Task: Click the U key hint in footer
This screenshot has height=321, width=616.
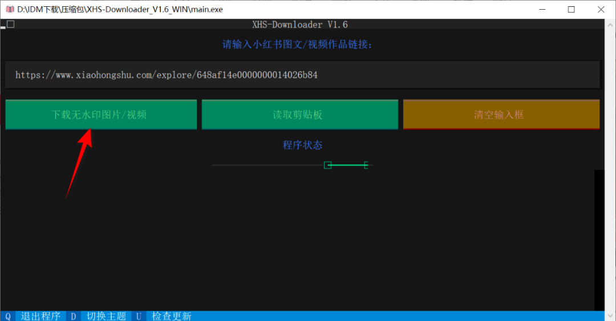Action: coord(139,316)
